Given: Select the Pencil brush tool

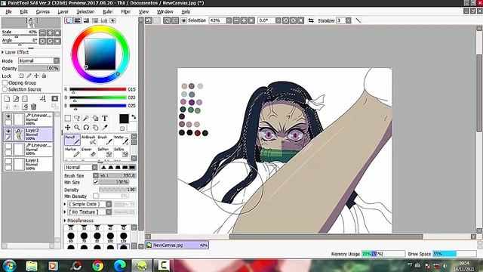Looking at the screenshot, I should tap(72, 140).
